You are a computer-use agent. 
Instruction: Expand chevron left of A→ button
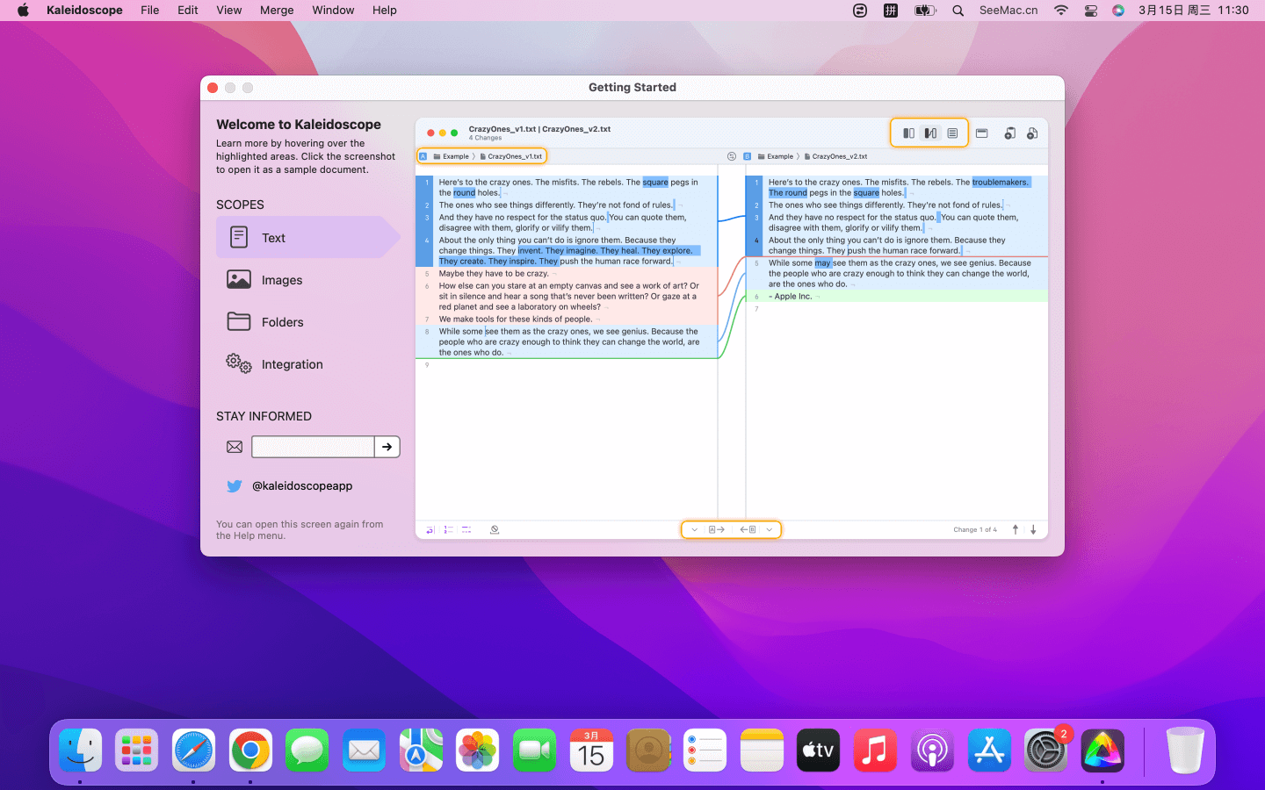coord(694,529)
